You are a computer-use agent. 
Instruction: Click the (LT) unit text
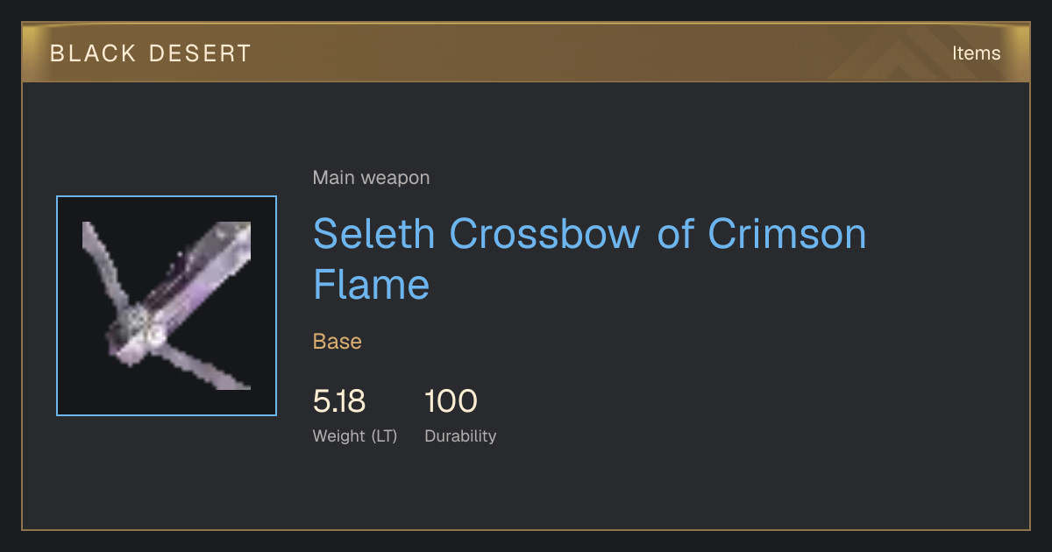click(384, 436)
